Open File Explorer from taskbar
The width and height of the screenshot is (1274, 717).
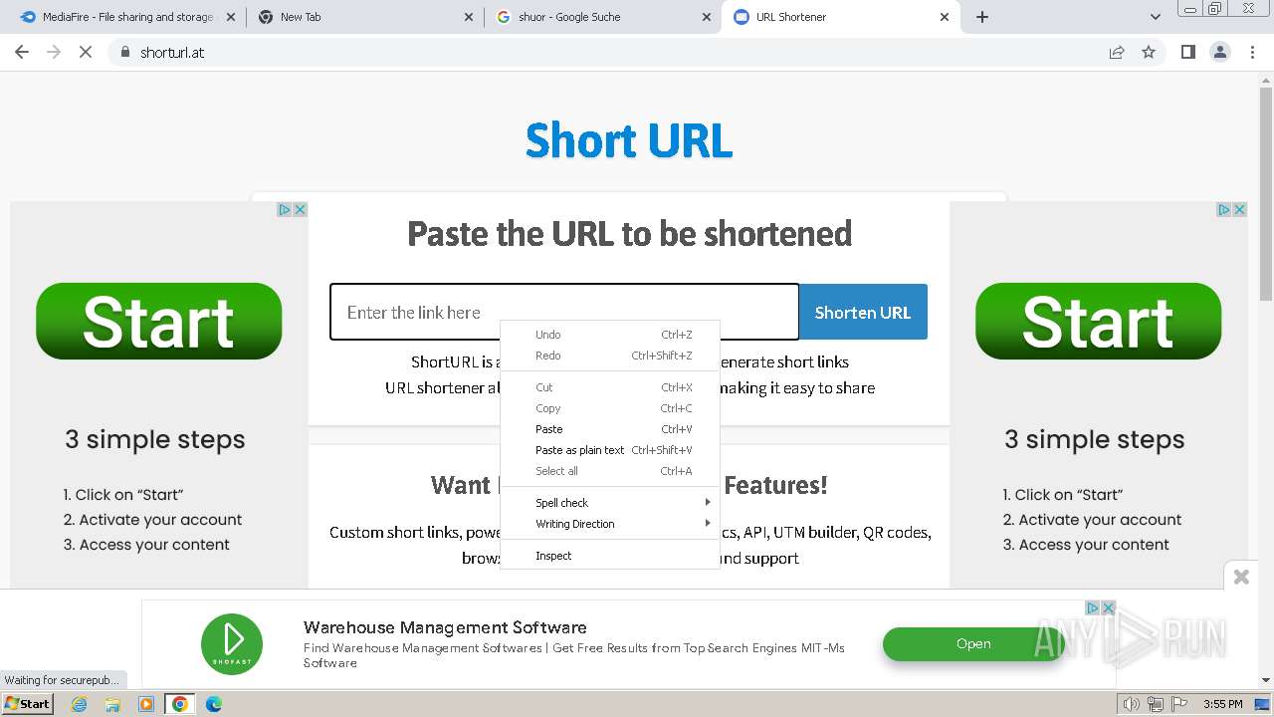tap(112, 704)
